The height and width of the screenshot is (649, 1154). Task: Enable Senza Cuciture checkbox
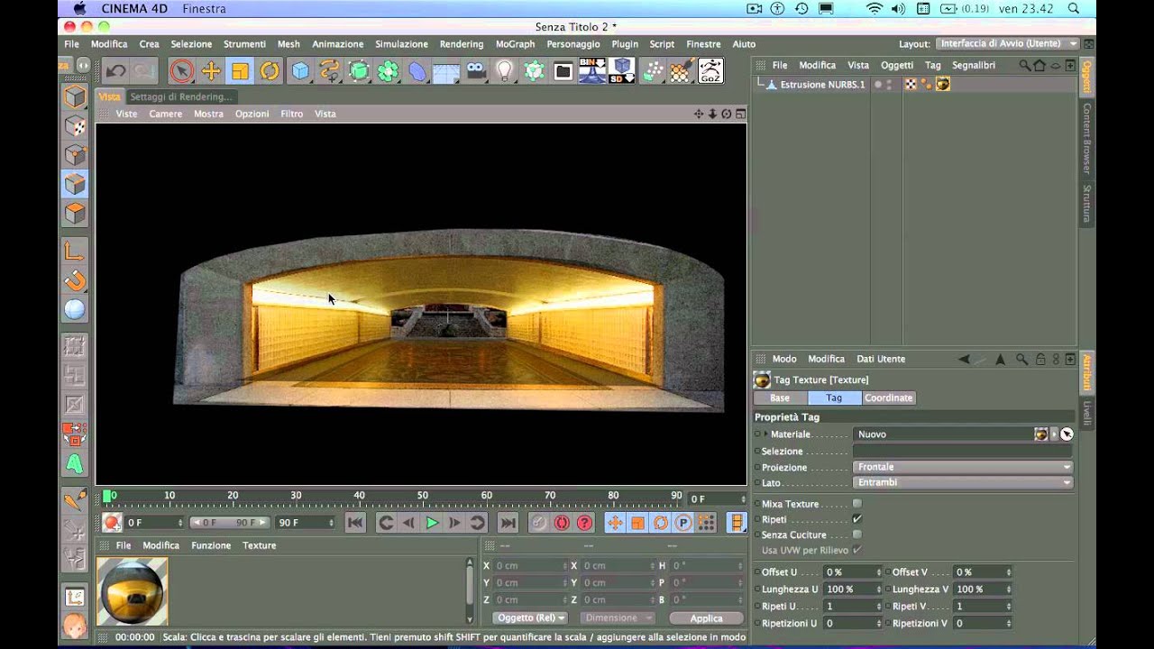tap(857, 535)
